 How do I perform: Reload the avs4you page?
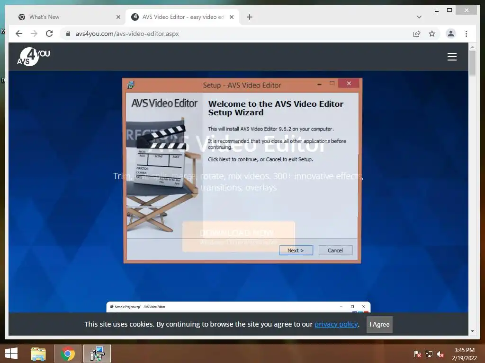49,34
